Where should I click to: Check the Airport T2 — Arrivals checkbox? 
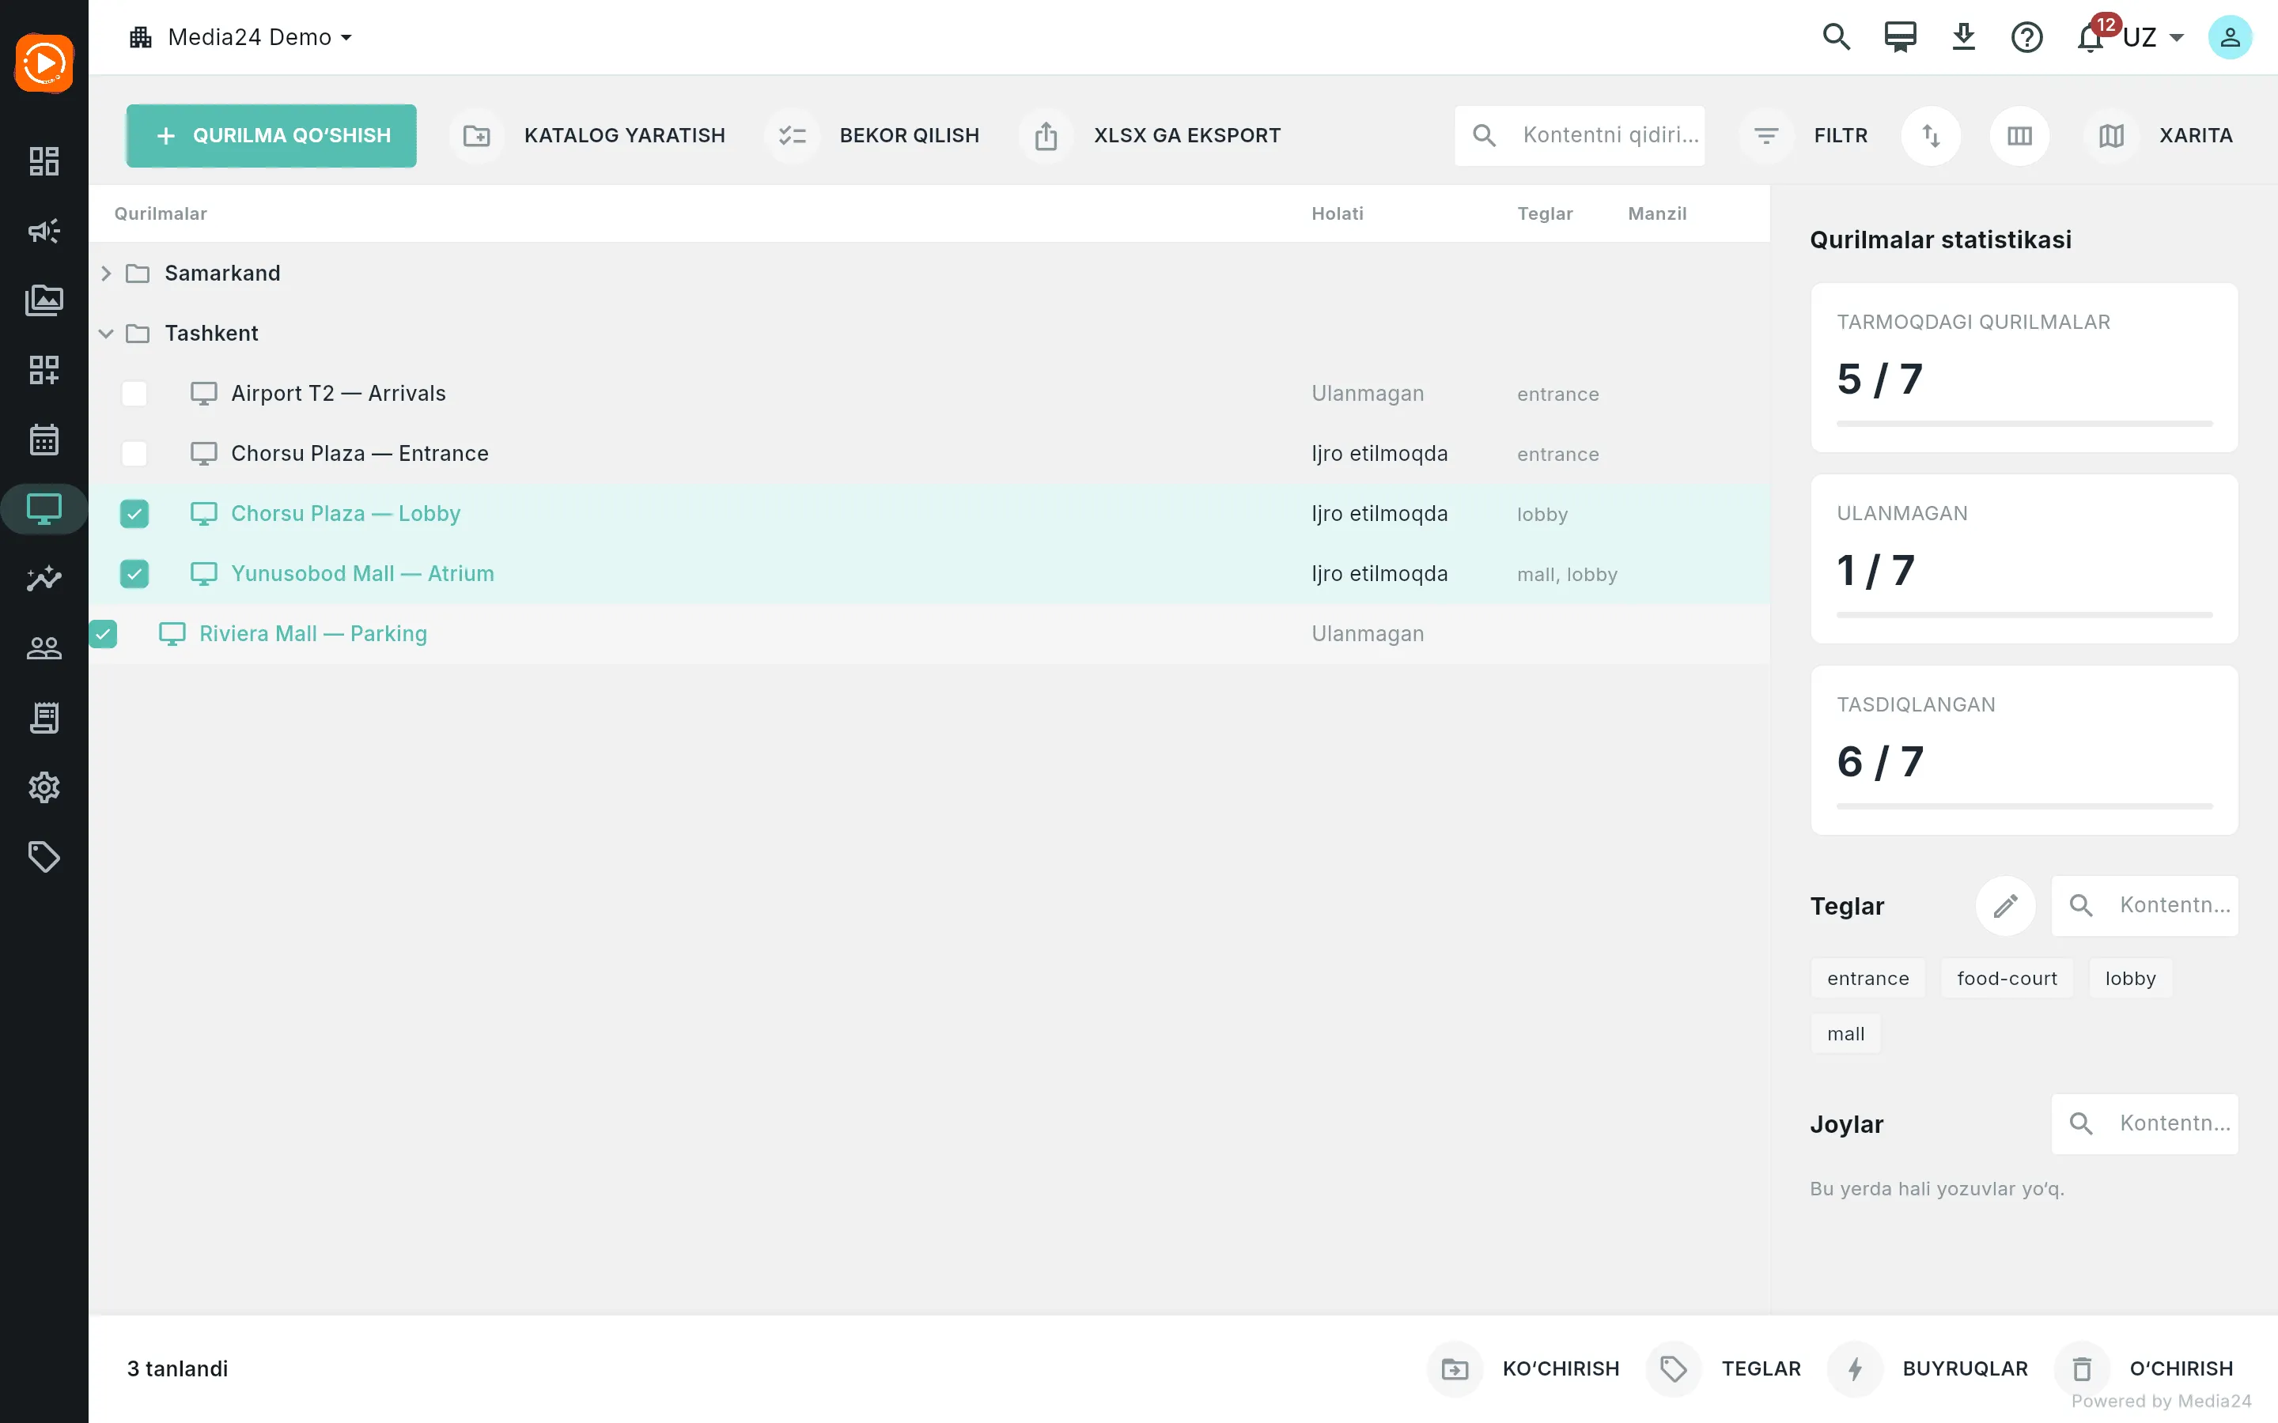[x=134, y=394]
